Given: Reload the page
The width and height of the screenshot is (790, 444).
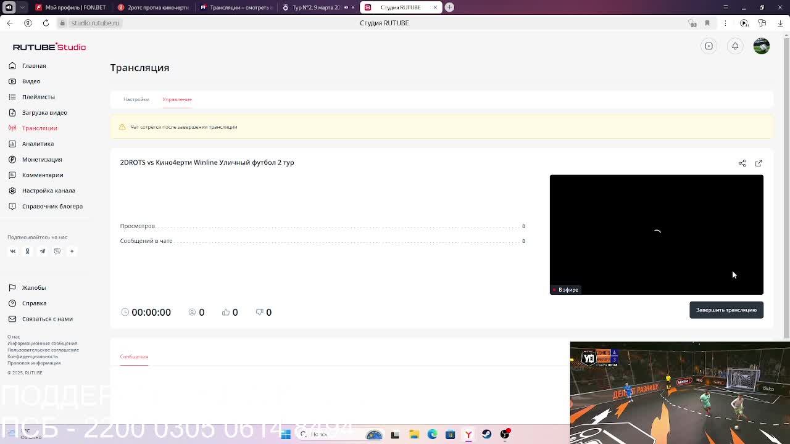Looking at the screenshot, I should (46, 23).
